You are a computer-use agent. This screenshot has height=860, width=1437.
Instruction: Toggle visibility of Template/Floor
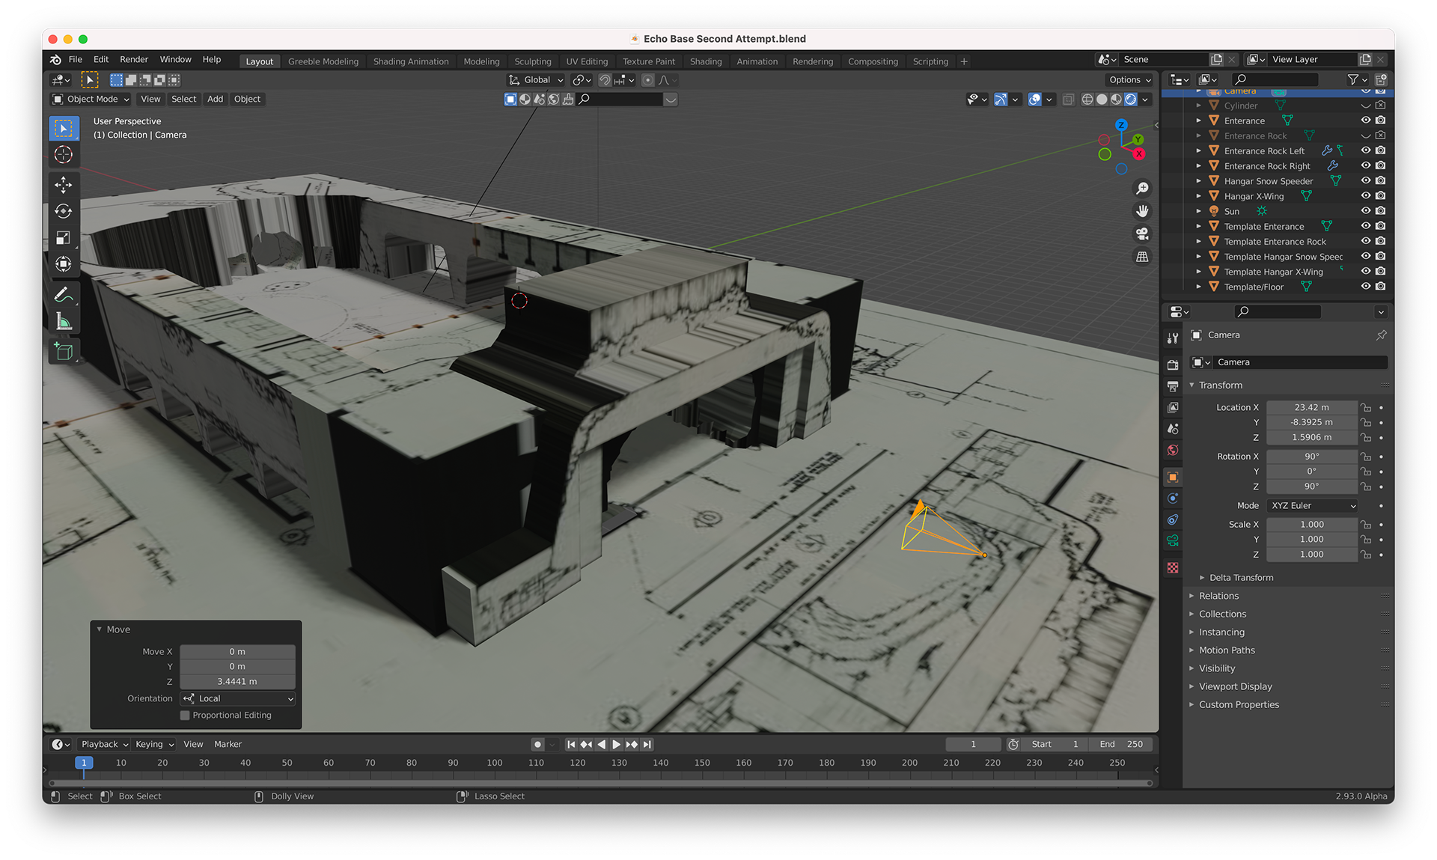[x=1365, y=287]
